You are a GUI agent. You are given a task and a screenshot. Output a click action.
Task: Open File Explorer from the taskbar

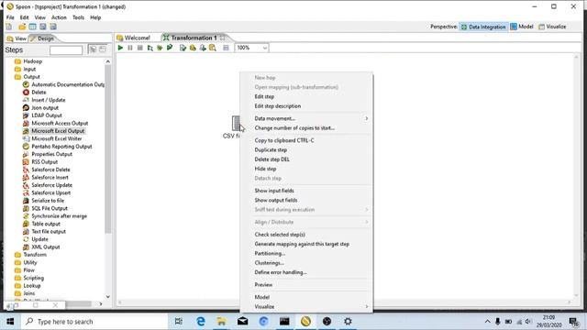tap(222, 322)
